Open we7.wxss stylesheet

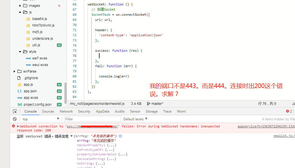40,58
